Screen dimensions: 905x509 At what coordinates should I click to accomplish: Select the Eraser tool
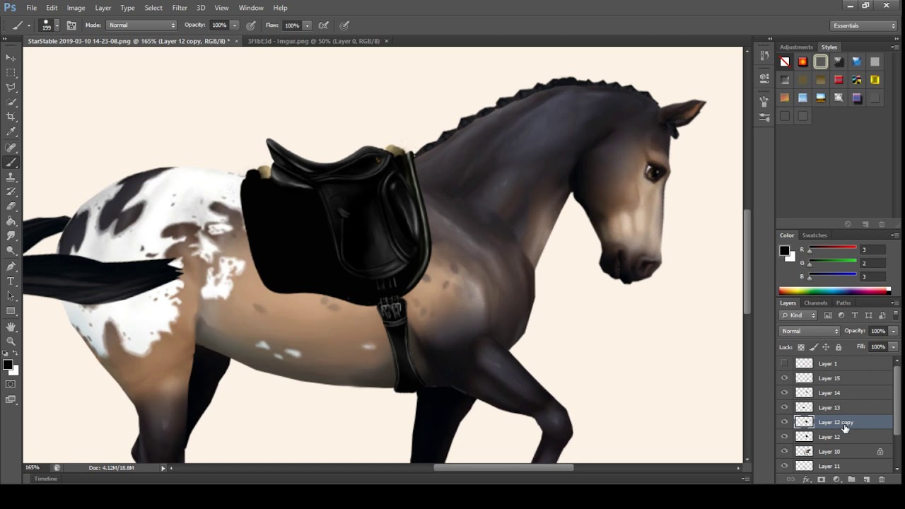(11, 206)
